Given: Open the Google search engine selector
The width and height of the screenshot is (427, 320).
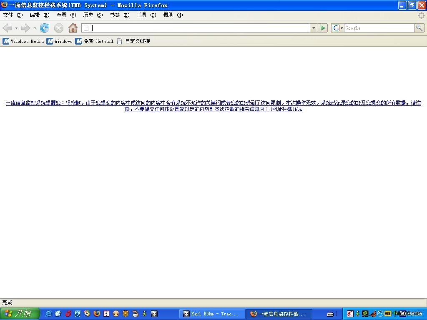Looking at the screenshot, I should (x=337, y=28).
